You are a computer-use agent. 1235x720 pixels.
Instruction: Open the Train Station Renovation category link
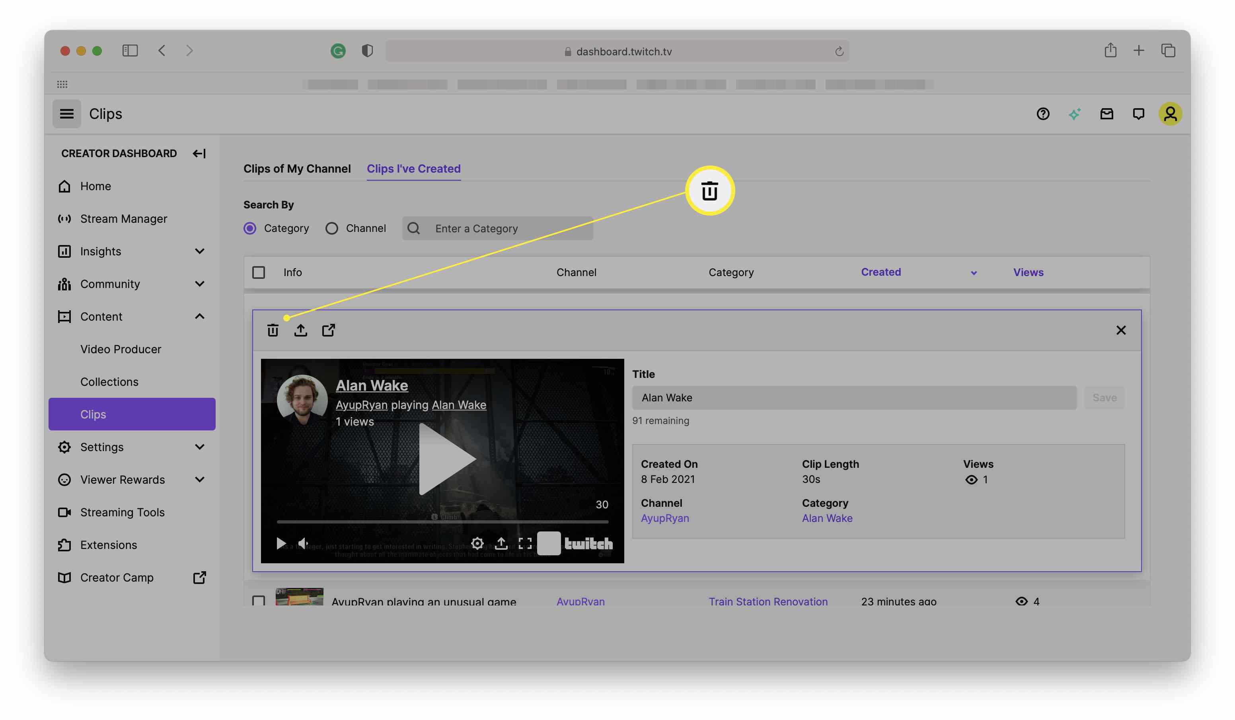(768, 601)
